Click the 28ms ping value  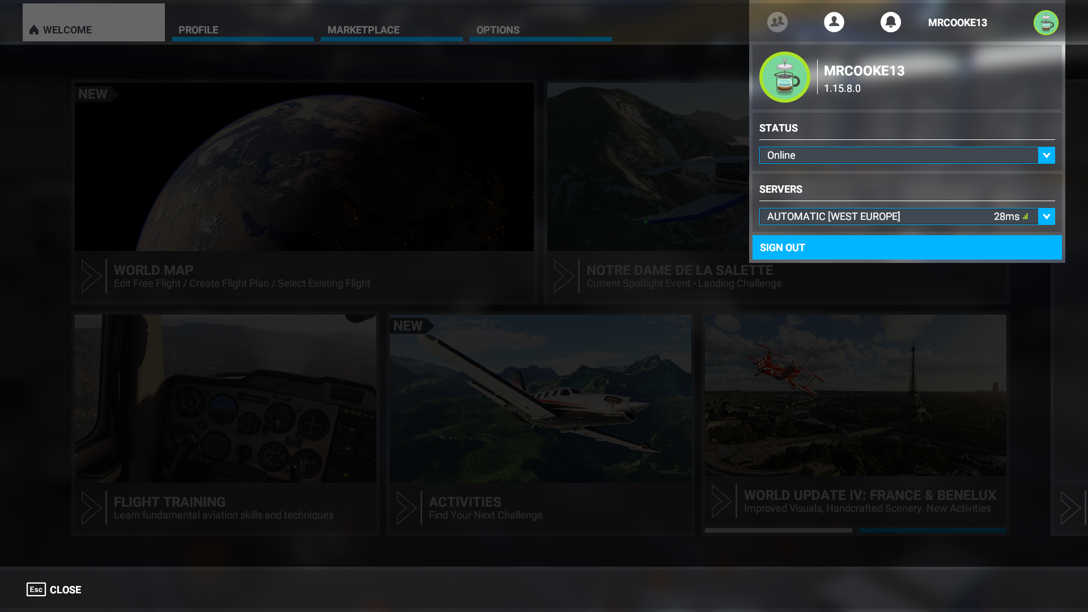tap(1006, 216)
